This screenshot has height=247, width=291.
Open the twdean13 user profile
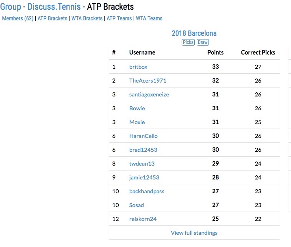click(x=142, y=164)
